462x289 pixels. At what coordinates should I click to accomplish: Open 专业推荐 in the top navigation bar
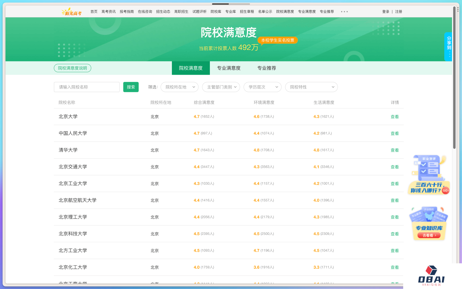327,12
